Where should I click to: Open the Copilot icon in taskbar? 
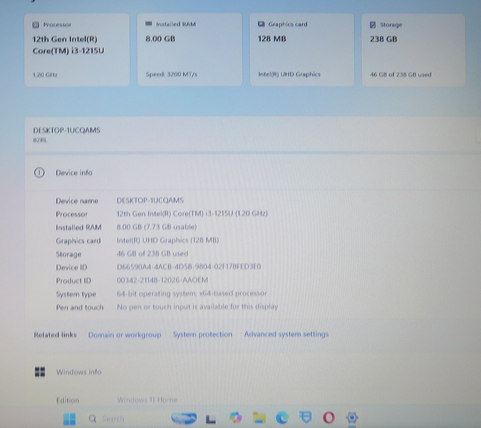click(x=236, y=417)
